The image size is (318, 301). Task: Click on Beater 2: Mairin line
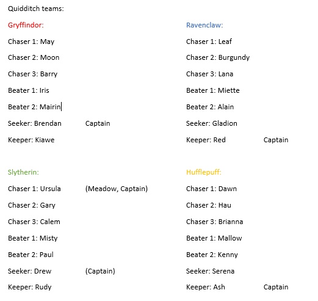pyautogui.click(x=34, y=107)
